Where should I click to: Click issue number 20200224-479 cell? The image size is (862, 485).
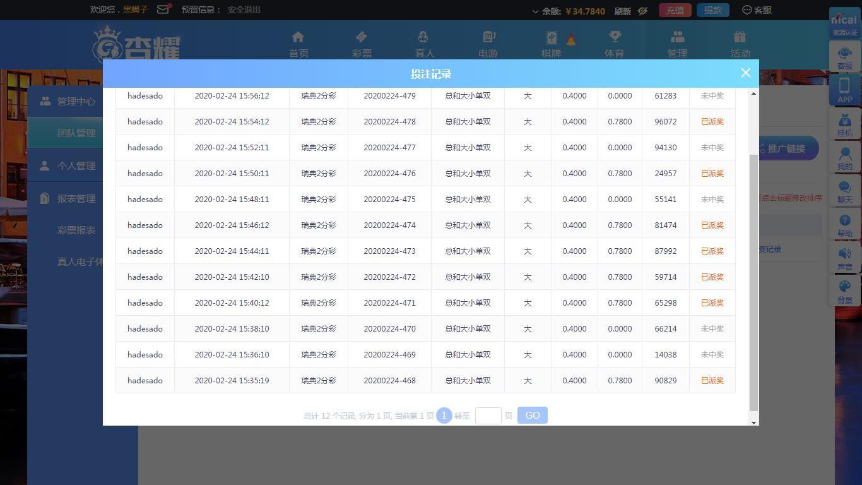coord(389,96)
